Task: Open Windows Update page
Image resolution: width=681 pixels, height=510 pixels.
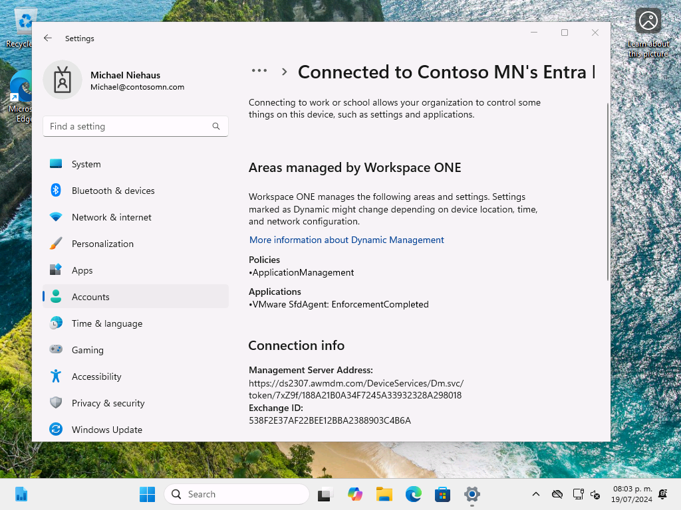Action: pyautogui.click(x=106, y=430)
